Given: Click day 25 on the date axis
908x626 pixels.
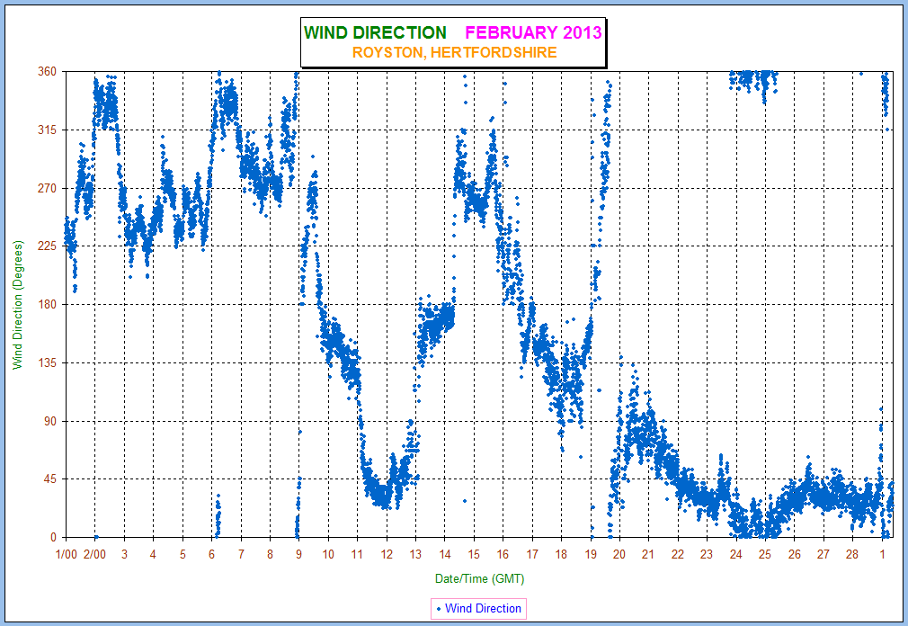Looking at the screenshot, I should point(765,555).
